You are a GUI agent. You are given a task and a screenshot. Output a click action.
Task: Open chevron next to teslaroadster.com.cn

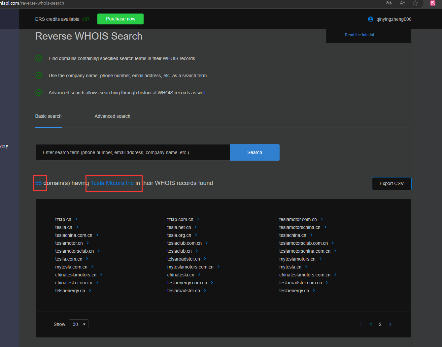click(x=327, y=282)
